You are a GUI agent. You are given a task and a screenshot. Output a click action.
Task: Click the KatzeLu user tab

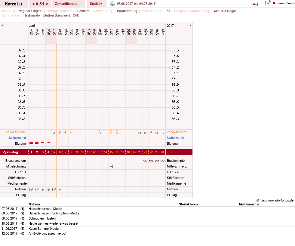13,4
